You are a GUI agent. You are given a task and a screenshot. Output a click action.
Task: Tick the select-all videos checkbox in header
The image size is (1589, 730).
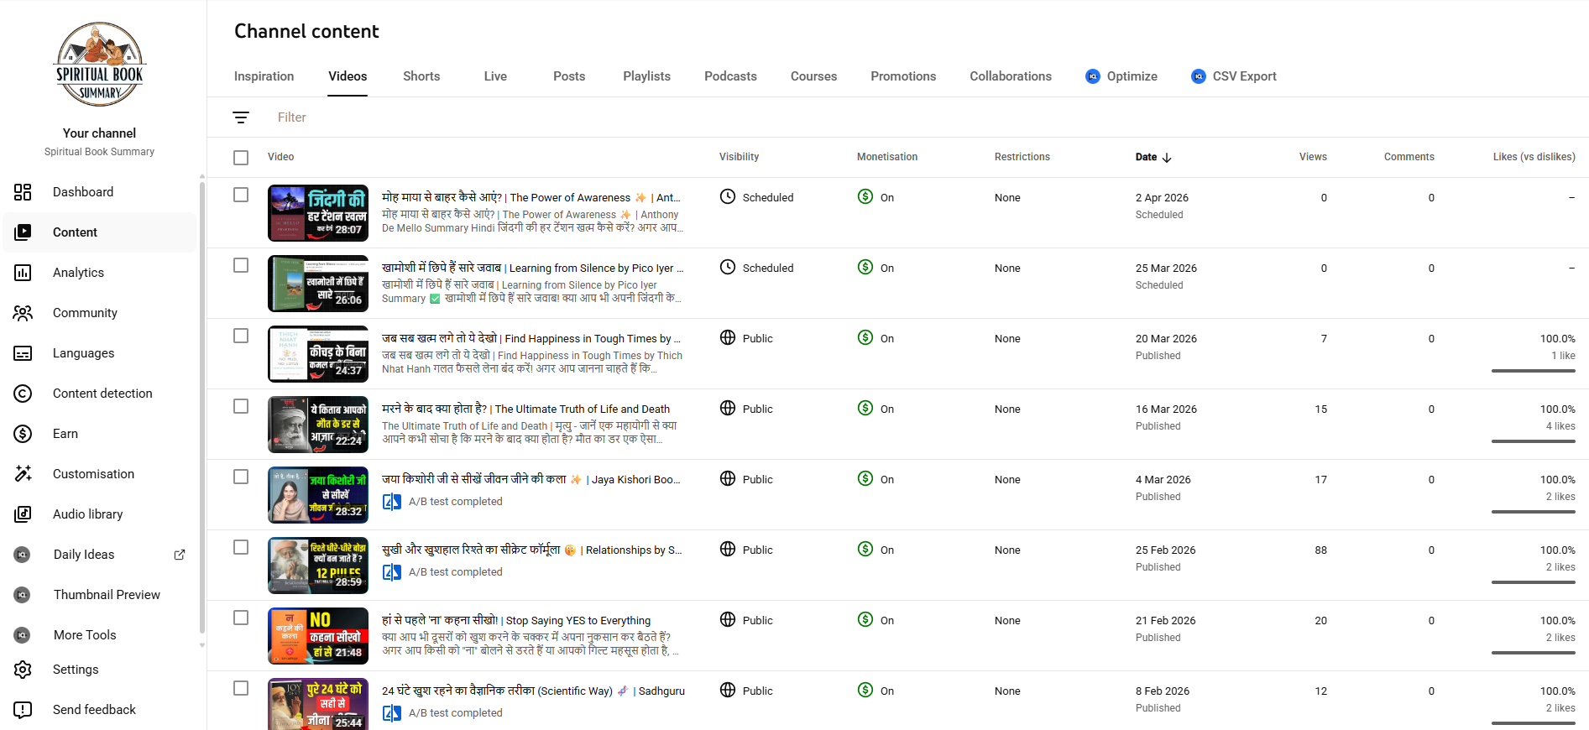(241, 157)
